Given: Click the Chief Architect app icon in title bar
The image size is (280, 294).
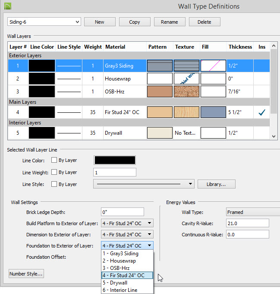Looking at the screenshot, I should click(x=8, y=6).
